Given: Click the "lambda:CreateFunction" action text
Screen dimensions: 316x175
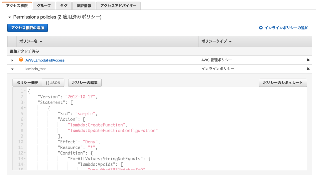Looking at the screenshot, I should [97, 125].
